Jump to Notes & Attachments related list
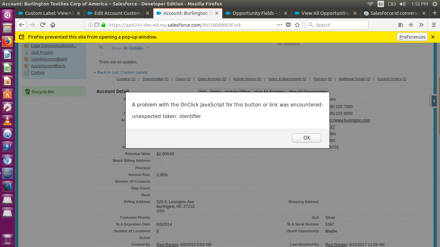The height and width of the screenshot is (247, 440). (287, 79)
